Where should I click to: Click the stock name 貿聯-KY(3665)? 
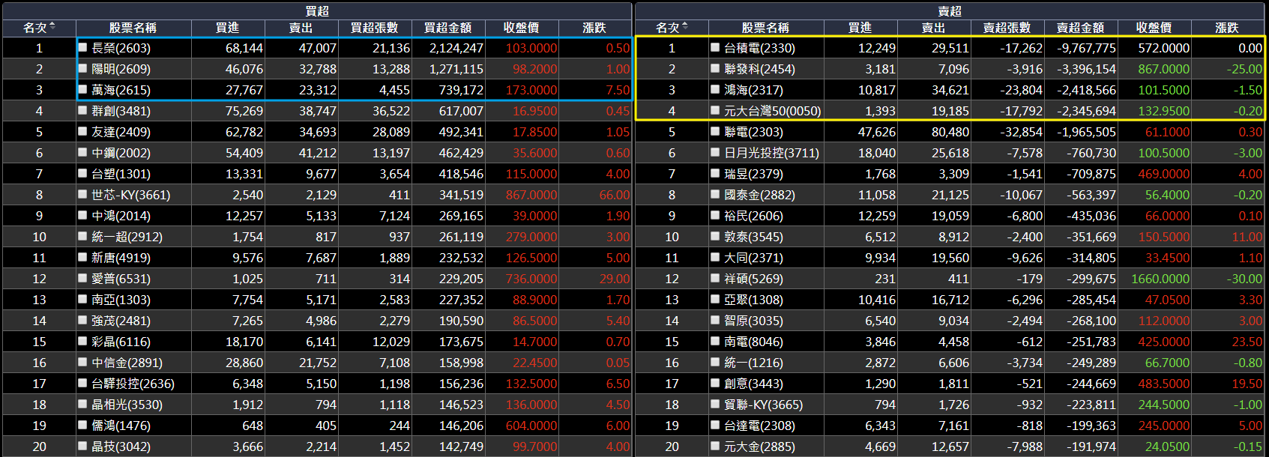pos(763,405)
